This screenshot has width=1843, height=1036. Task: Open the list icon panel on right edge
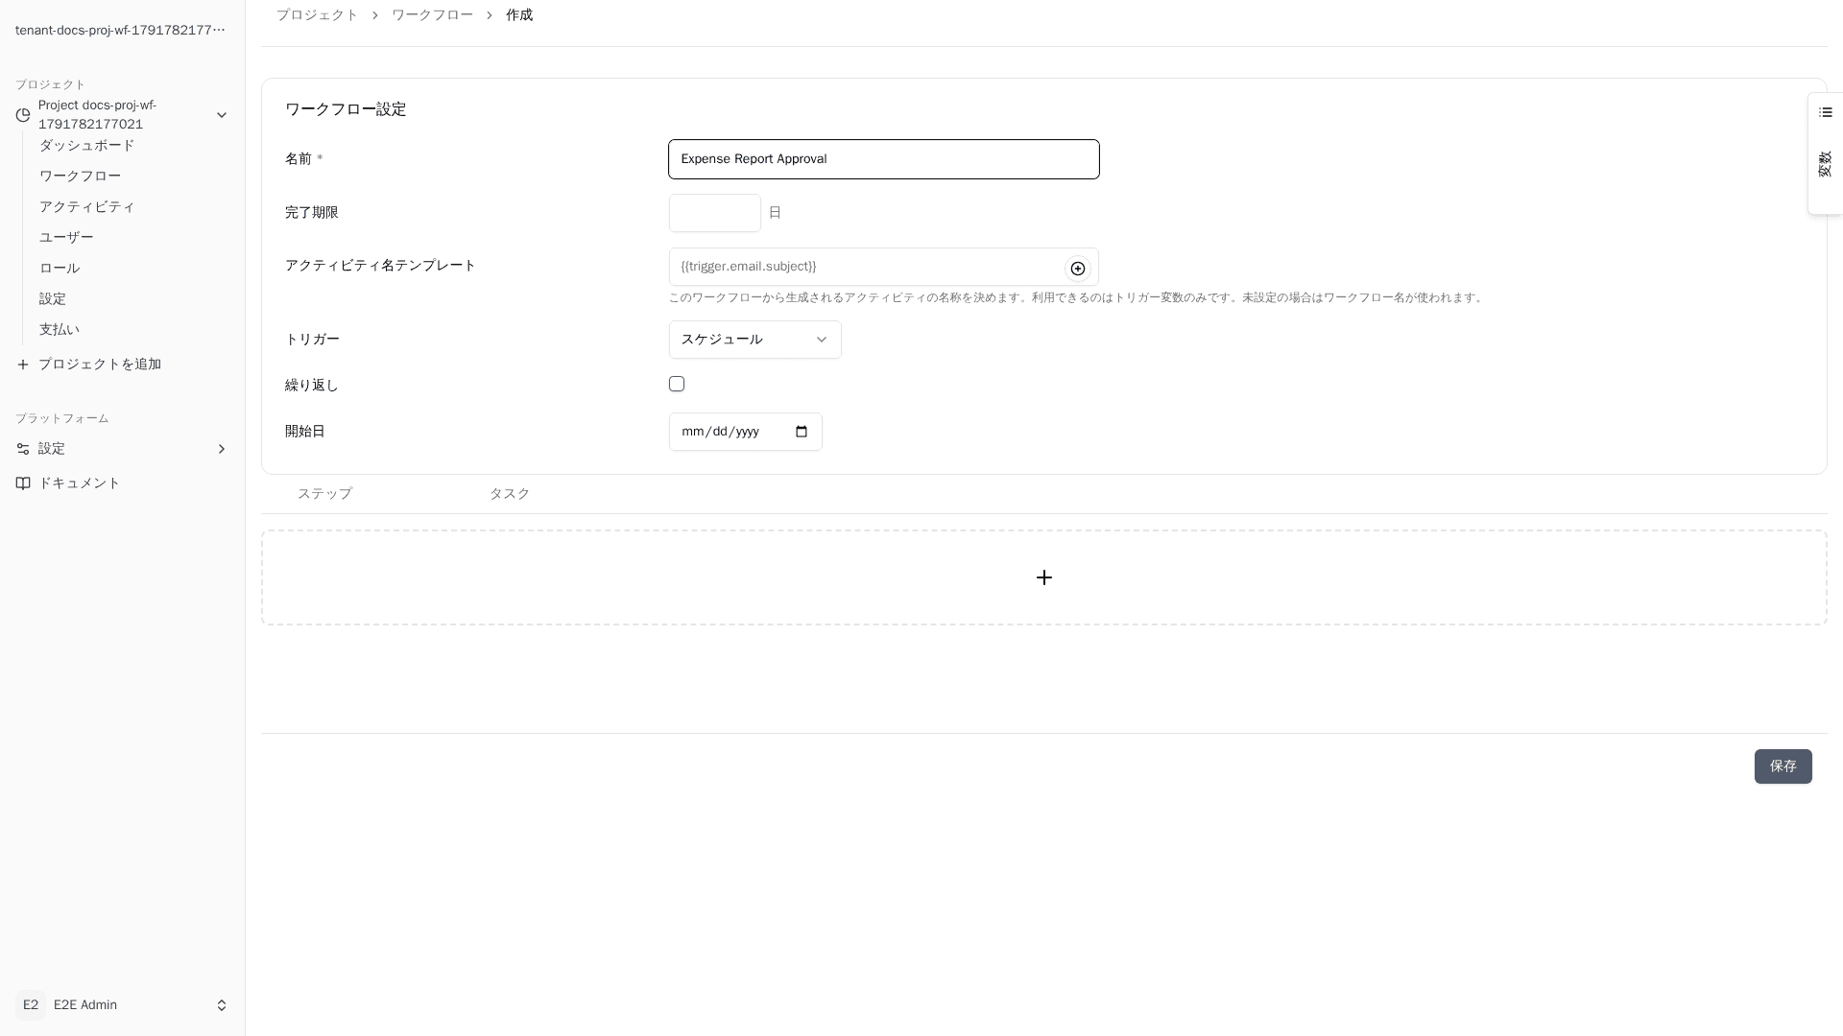pos(1826,112)
